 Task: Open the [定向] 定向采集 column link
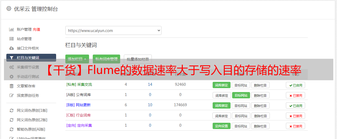[x=79, y=125]
